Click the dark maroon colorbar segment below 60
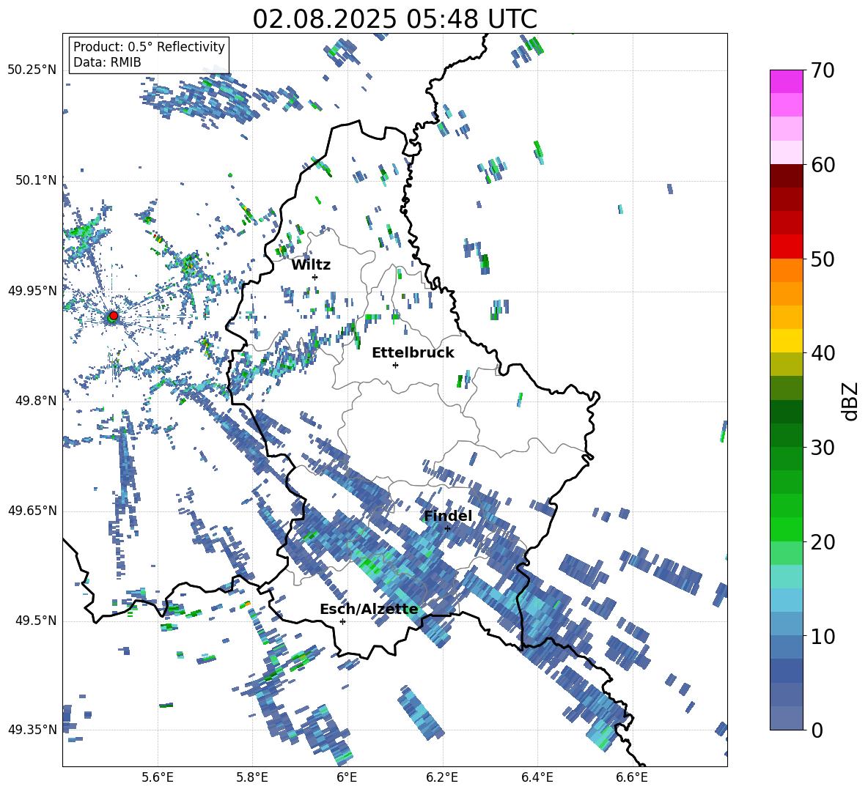The image size is (868, 792). click(x=786, y=176)
